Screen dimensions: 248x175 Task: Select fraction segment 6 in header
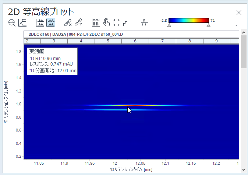pos(135,41)
